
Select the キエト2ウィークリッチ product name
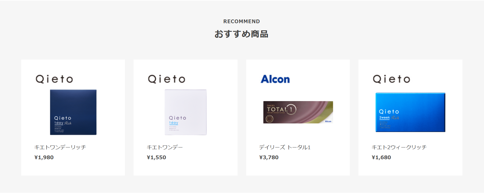pyautogui.click(x=399, y=147)
